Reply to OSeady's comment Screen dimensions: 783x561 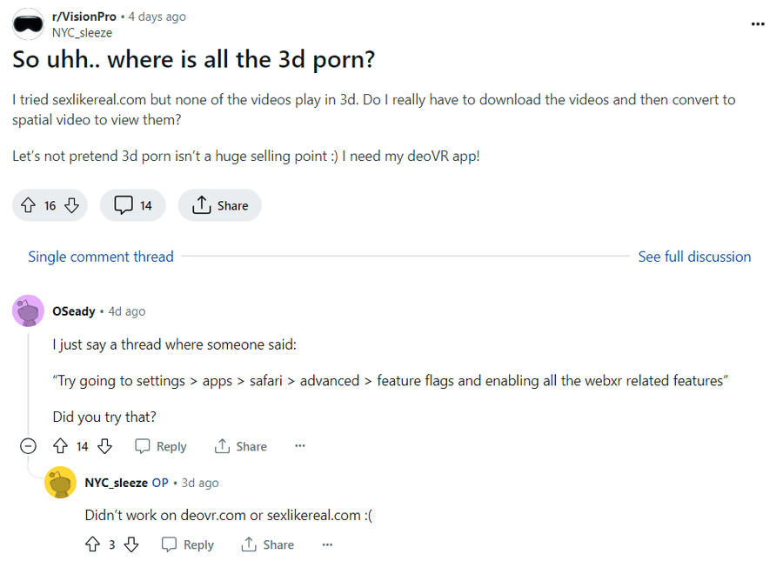coord(161,446)
